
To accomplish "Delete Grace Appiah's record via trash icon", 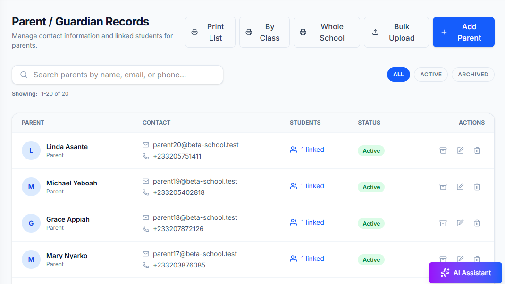I will tap(477, 223).
